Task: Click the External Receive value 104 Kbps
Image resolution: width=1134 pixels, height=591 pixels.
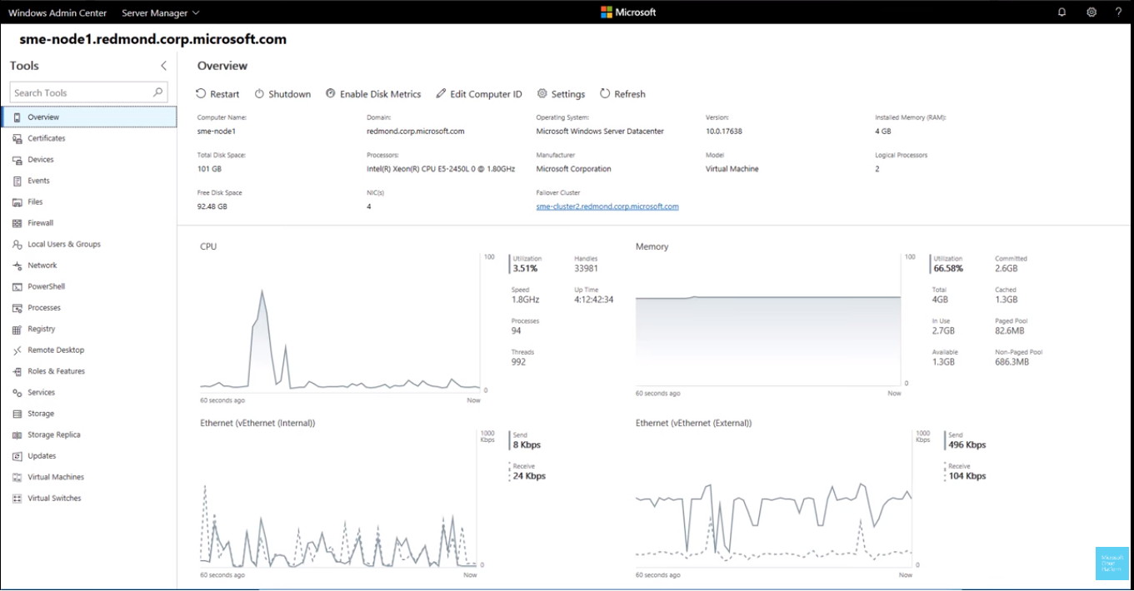Action: (967, 476)
